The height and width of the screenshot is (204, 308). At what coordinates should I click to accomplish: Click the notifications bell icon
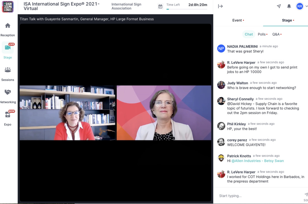289,6
